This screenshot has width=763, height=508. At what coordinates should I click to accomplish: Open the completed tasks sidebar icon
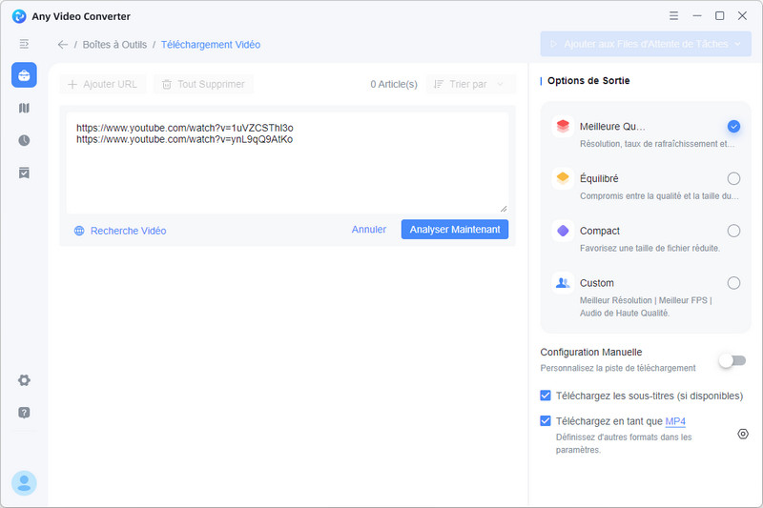point(24,173)
